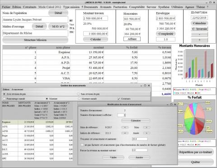Select Pourcentage cumulé radio button
The height and width of the screenshot is (168, 217).
point(4,99)
